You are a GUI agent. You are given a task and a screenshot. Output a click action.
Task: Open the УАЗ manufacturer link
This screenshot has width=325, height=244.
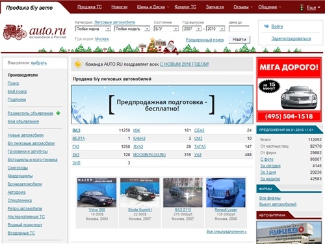(x=198, y=155)
